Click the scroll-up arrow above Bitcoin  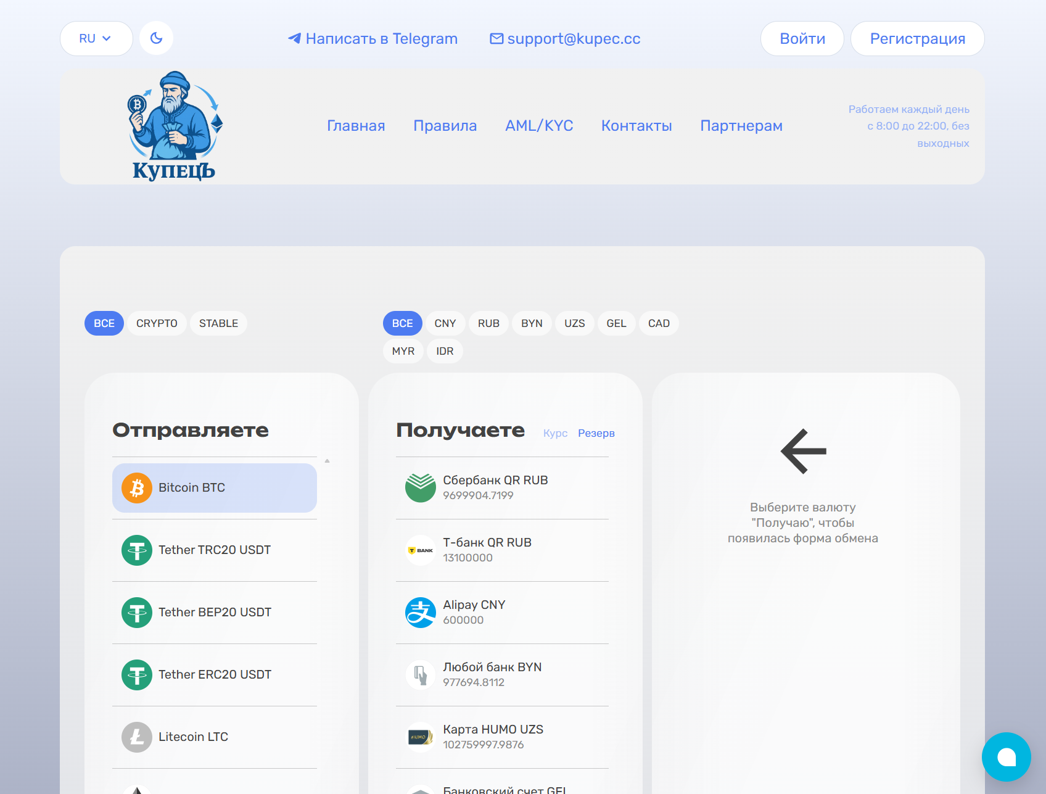pos(327,460)
